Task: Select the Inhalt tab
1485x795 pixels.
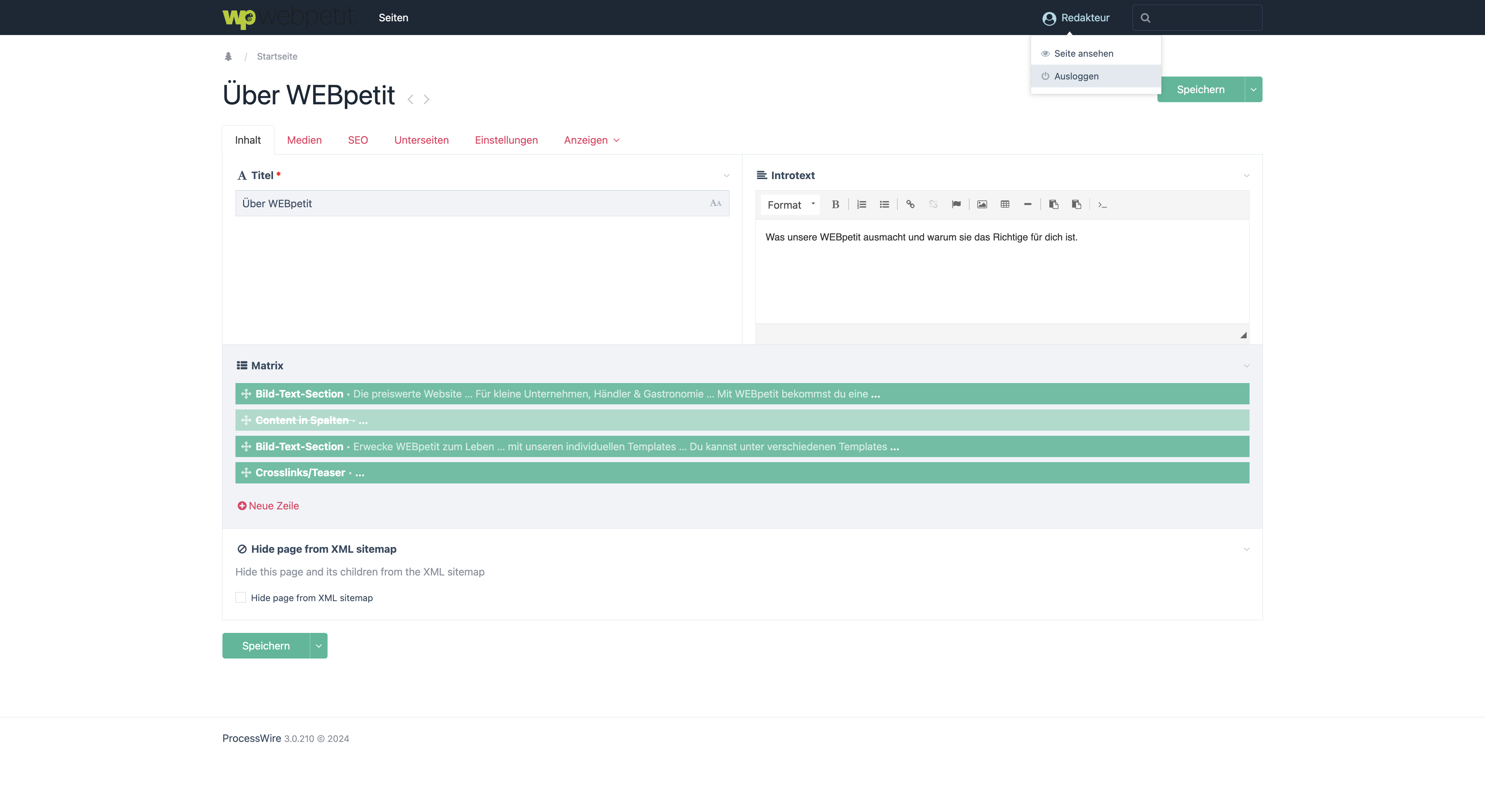Action: (x=248, y=140)
